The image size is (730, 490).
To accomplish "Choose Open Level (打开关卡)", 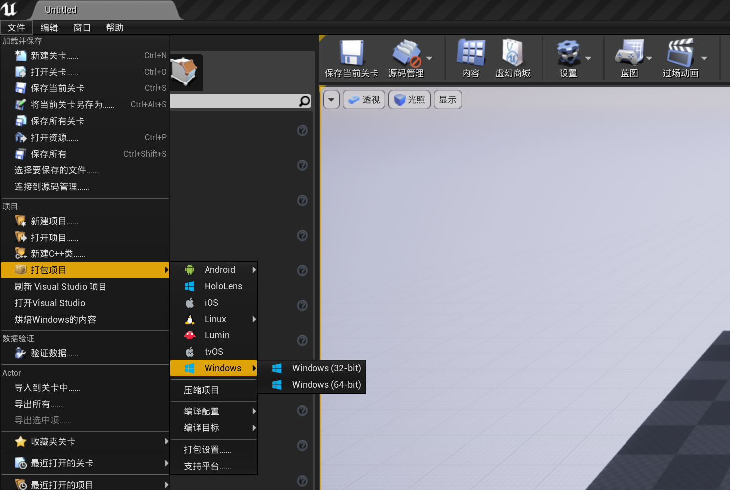I will coord(85,72).
